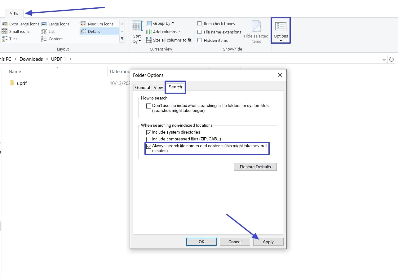Viewport: 398px width, 278px height.
Task: Open the Sort by dropdown
Action: (137, 34)
